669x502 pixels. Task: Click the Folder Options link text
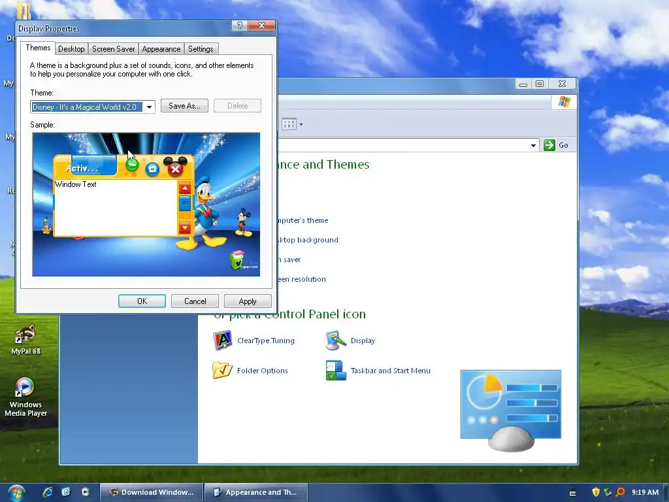click(x=263, y=371)
